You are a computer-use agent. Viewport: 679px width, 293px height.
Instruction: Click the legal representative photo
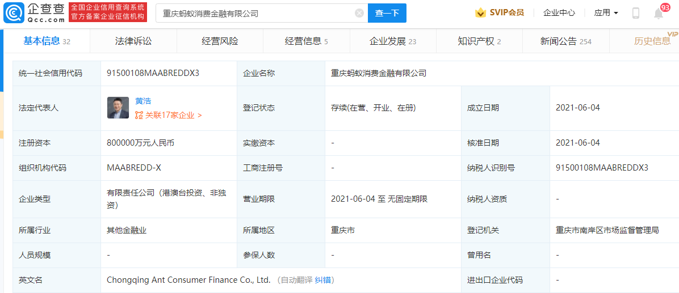tap(118, 108)
